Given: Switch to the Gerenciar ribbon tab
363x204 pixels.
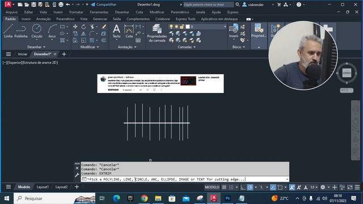Looking at the screenshot, I should coord(100,19).
